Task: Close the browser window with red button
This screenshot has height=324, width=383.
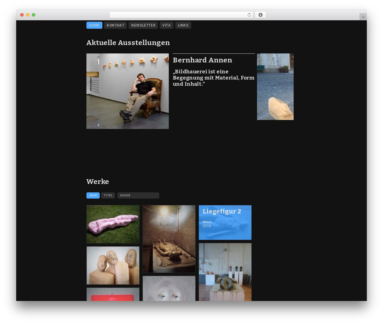Action: click(22, 15)
